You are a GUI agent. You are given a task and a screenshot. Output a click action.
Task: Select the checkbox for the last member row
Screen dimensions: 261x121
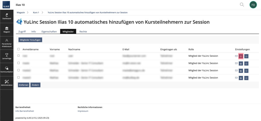[x=18, y=77]
